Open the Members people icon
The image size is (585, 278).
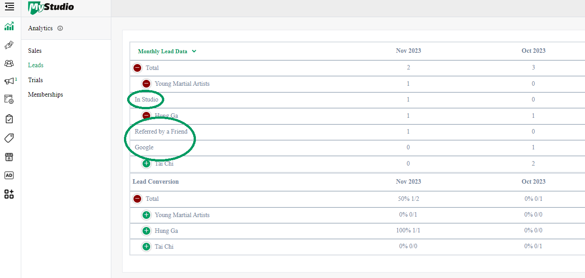coord(9,63)
